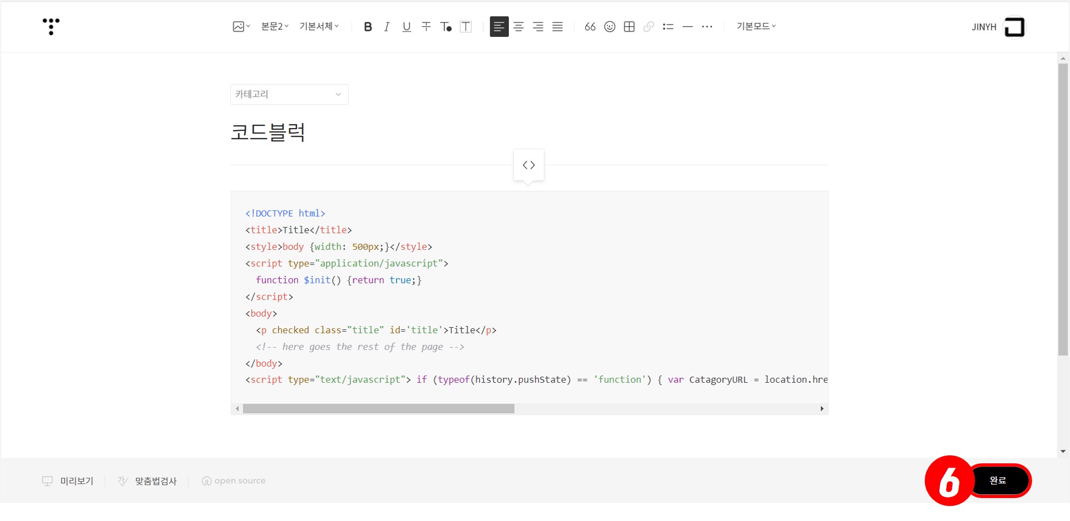Viewport: 1070px width, 521px height.
Task: Open the profile avatar menu
Action: 1014,27
